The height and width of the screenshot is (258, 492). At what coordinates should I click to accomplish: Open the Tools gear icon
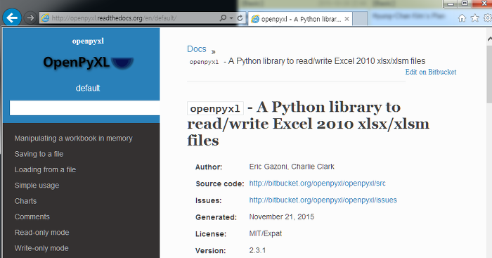[x=488, y=18]
